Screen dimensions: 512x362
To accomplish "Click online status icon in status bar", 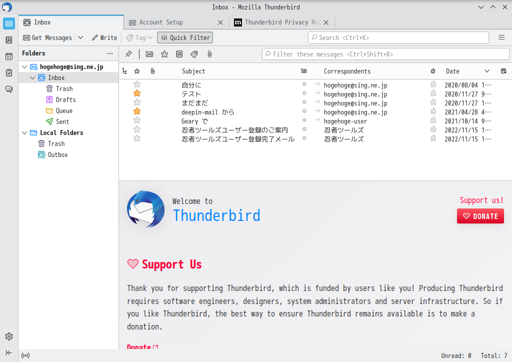I will click(x=25, y=355).
